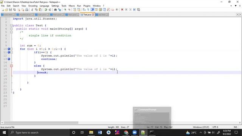Click the tab bar scroll-left arrow
This screenshot has height=136, width=242.
coord(237,14)
